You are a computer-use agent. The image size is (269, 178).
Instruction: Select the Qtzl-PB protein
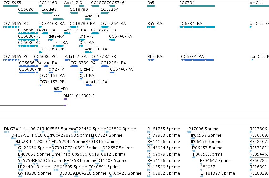tap(87, 69)
